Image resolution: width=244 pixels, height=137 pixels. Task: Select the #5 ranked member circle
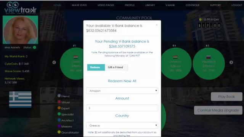point(209,64)
